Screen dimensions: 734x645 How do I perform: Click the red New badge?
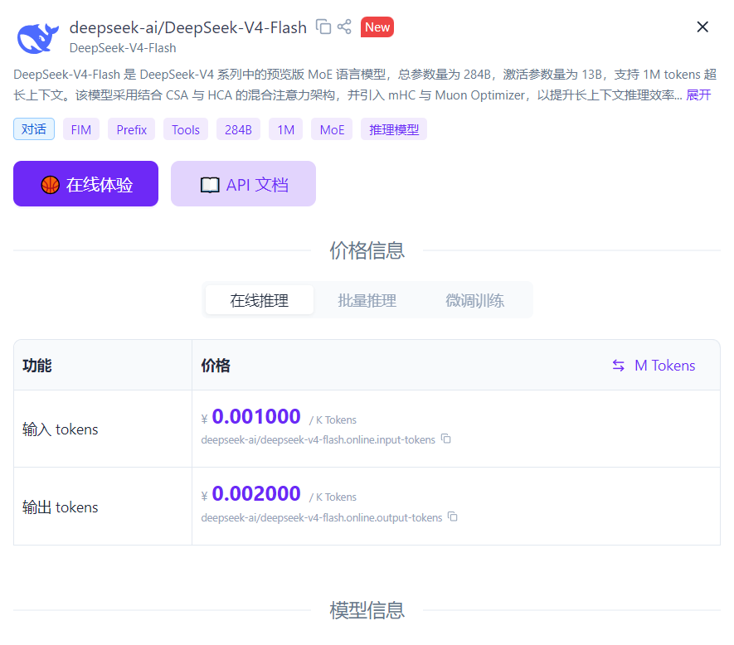coord(377,27)
